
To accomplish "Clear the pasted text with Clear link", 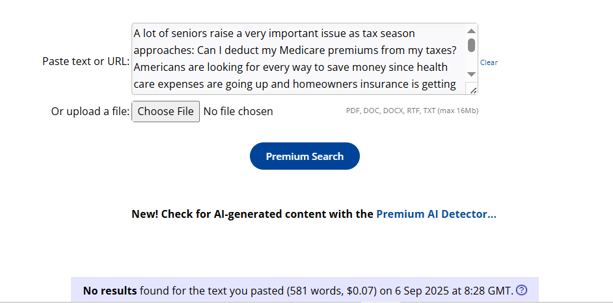I will coord(489,62).
